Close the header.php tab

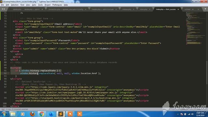pos(116,9)
